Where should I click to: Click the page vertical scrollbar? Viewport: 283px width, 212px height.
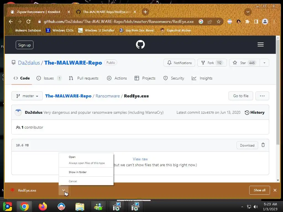point(278,92)
